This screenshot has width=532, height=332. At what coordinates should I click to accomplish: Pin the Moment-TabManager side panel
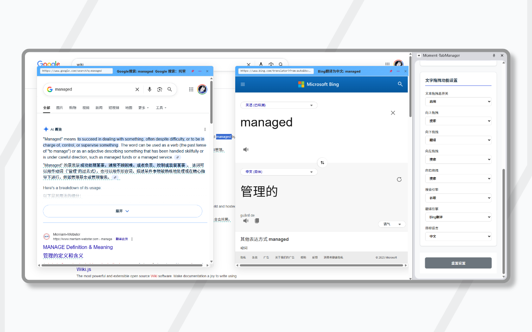pos(494,55)
